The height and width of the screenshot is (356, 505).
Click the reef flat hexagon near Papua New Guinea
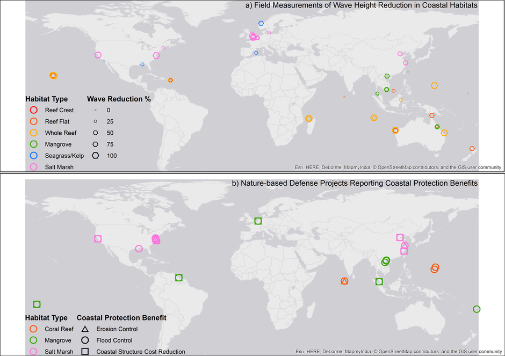pos(432,115)
